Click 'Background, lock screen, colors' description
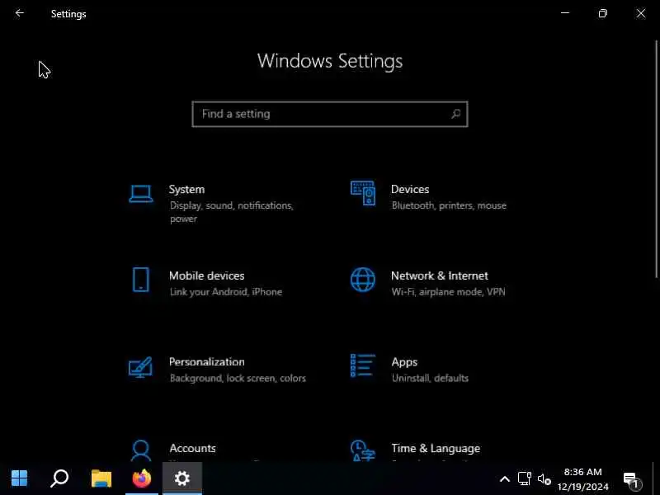 [x=238, y=378]
